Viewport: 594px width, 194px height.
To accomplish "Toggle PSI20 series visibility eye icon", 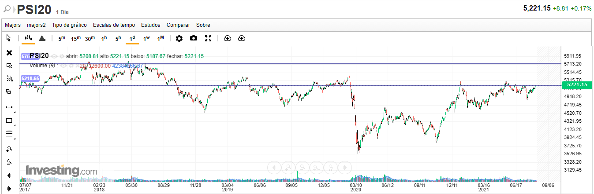I will tap(54, 56).
